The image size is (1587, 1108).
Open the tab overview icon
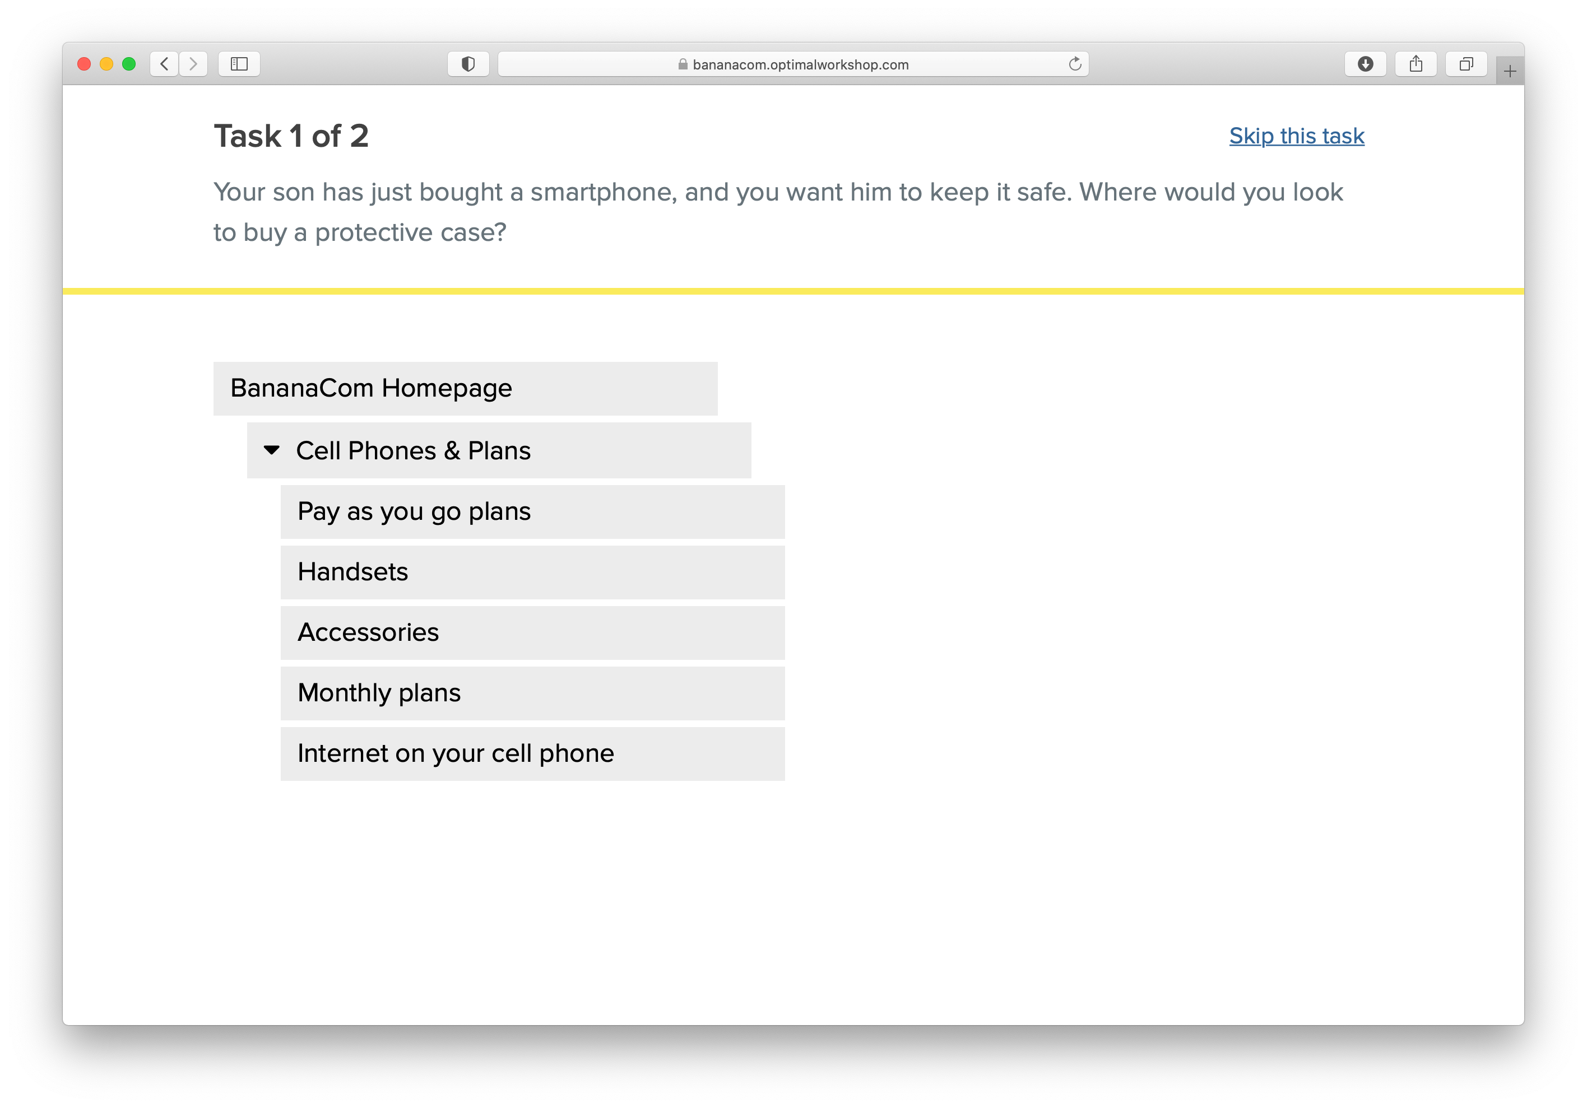pos(1466,63)
